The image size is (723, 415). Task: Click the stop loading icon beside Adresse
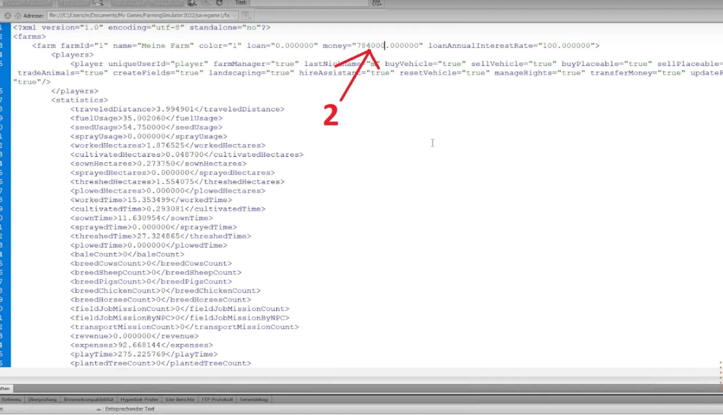(8, 16)
